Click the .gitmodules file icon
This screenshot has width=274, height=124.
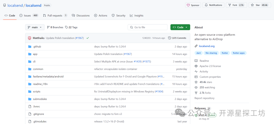30,121
